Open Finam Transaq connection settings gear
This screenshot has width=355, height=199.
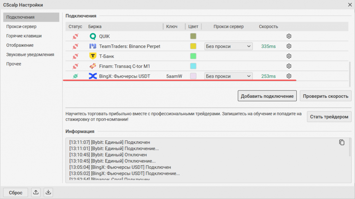289,66
